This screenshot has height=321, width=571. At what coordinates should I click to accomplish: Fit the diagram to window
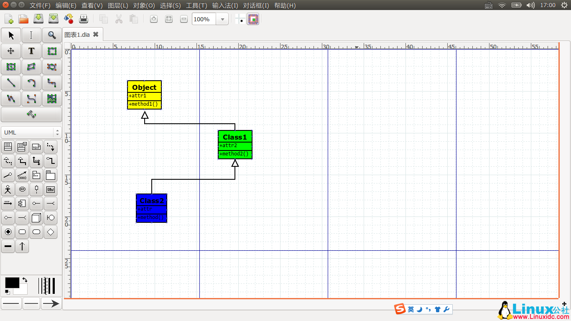tap(169, 19)
